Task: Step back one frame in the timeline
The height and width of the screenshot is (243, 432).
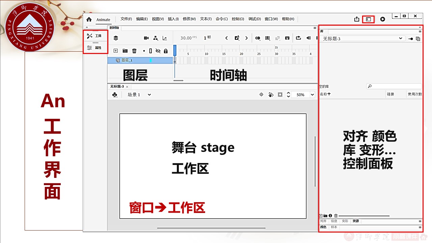Action: 308,38
